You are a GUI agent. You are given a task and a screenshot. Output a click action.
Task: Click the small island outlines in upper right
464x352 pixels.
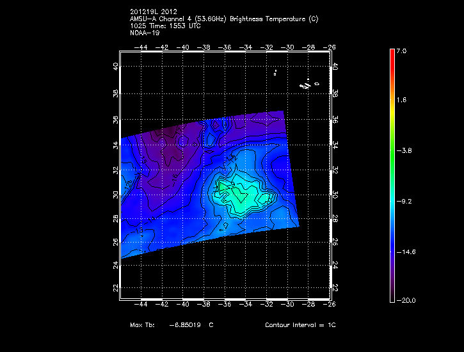[308, 84]
